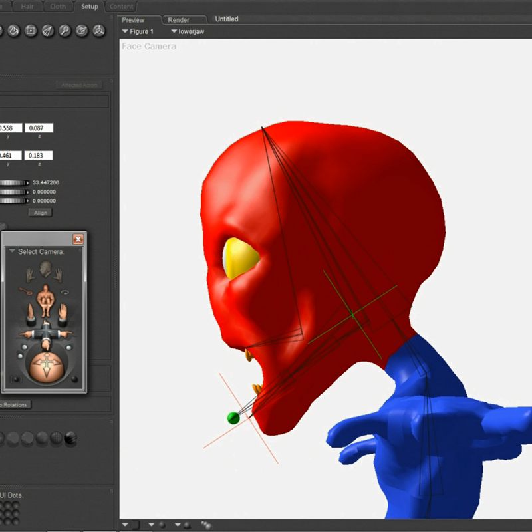
Task: Click the UI Dots label
Action: point(12,495)
